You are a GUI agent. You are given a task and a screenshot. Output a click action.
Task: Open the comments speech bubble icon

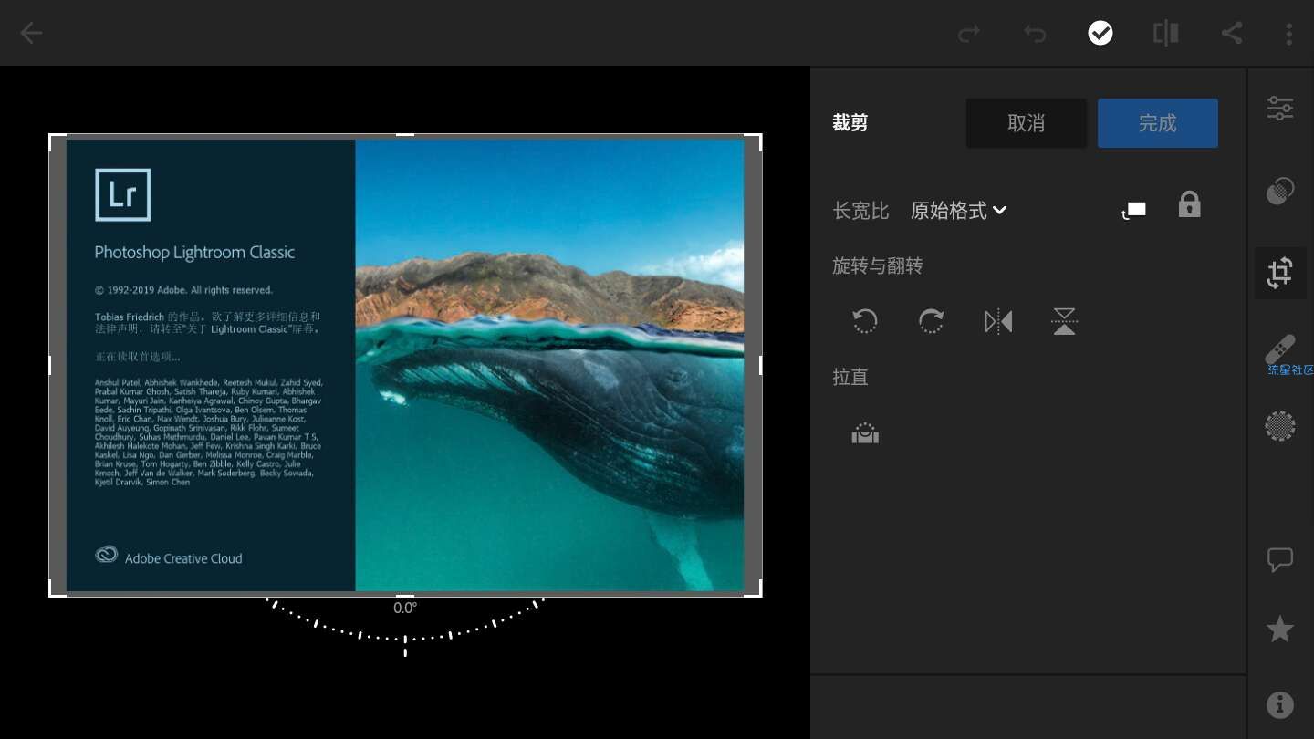pyautogui.click(x=1280, y=559)
